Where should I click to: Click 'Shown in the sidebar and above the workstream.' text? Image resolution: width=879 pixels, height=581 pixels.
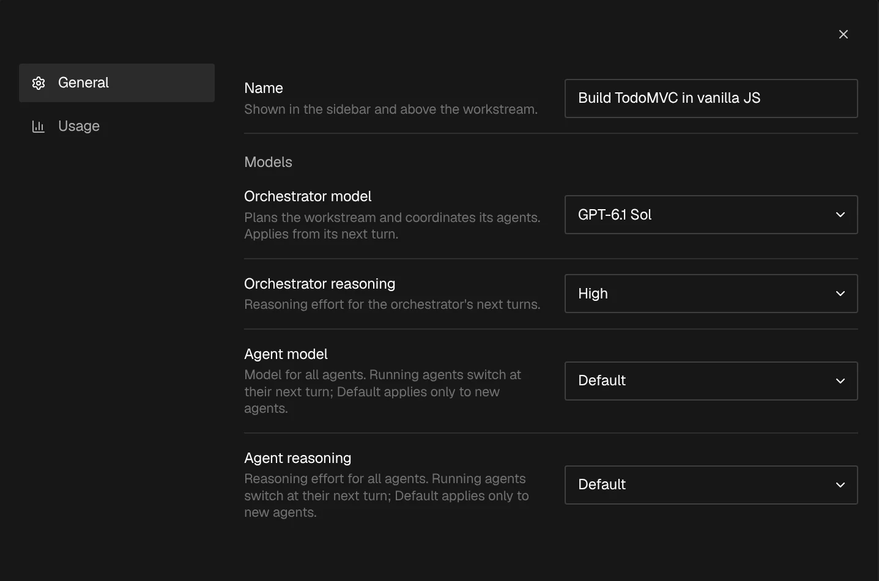(x=391, y=109)
